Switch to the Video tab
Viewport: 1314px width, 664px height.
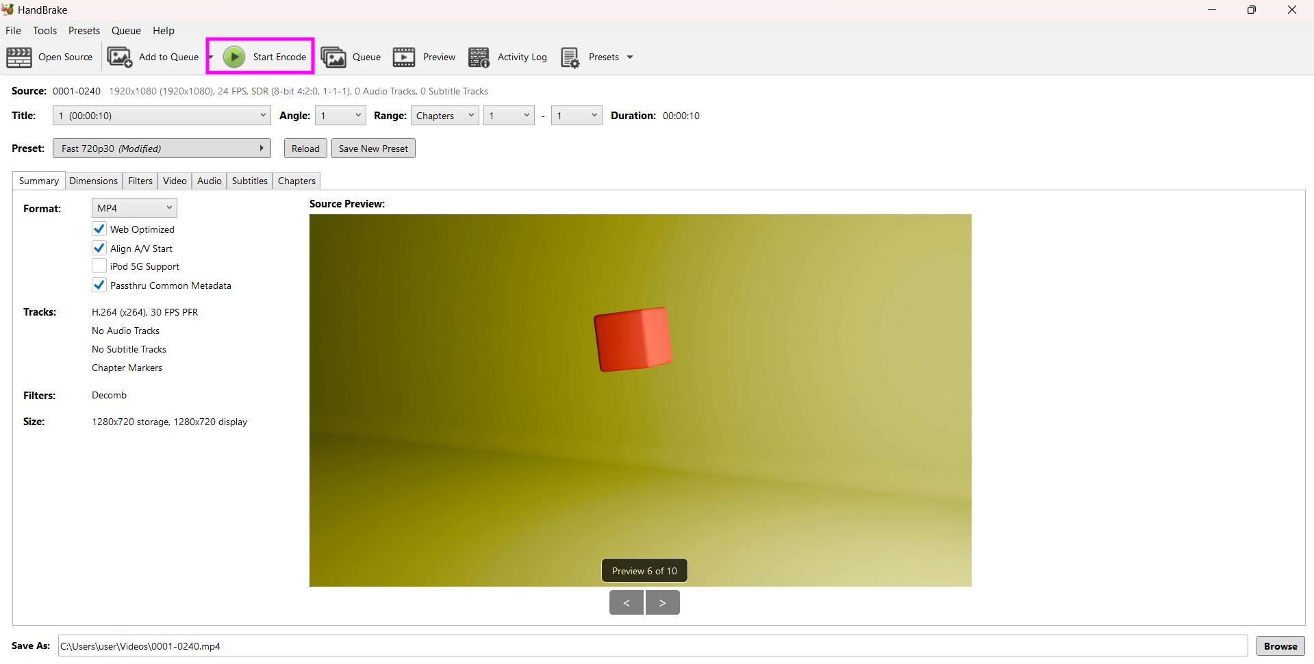point(175,181)
